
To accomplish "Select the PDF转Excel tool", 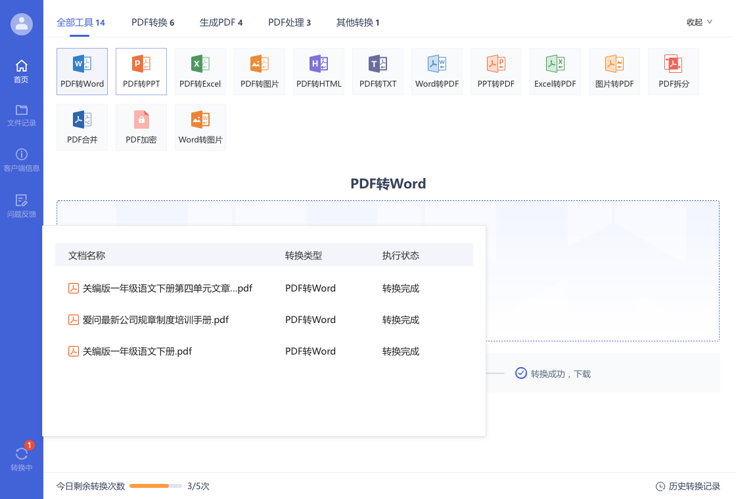I will click(200, 71).
